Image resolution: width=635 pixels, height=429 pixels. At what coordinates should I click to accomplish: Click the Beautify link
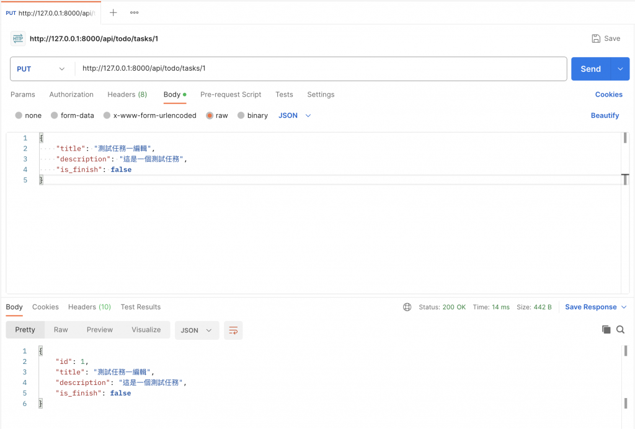(x=605, y=115)
